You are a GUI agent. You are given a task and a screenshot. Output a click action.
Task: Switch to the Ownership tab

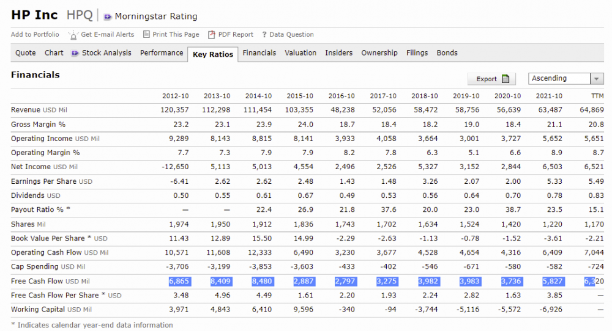(379, 53)
